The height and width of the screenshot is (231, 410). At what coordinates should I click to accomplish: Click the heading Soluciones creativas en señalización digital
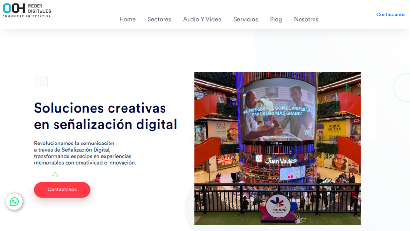(x=105, y=116)
